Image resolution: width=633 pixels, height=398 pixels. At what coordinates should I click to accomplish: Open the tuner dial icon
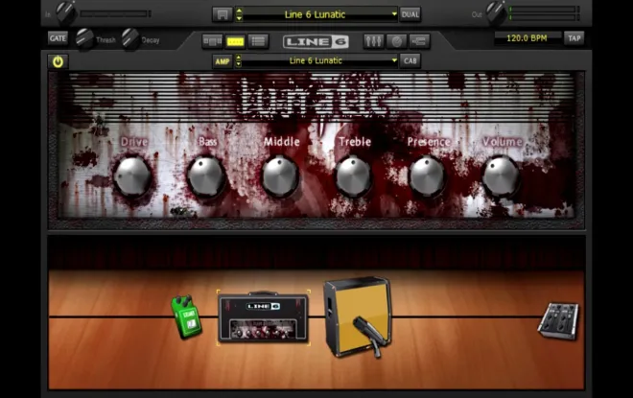coord(396,41)
